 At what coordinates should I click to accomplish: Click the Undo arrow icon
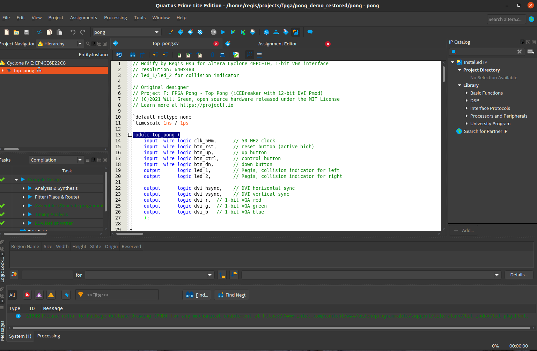[73, 32]
